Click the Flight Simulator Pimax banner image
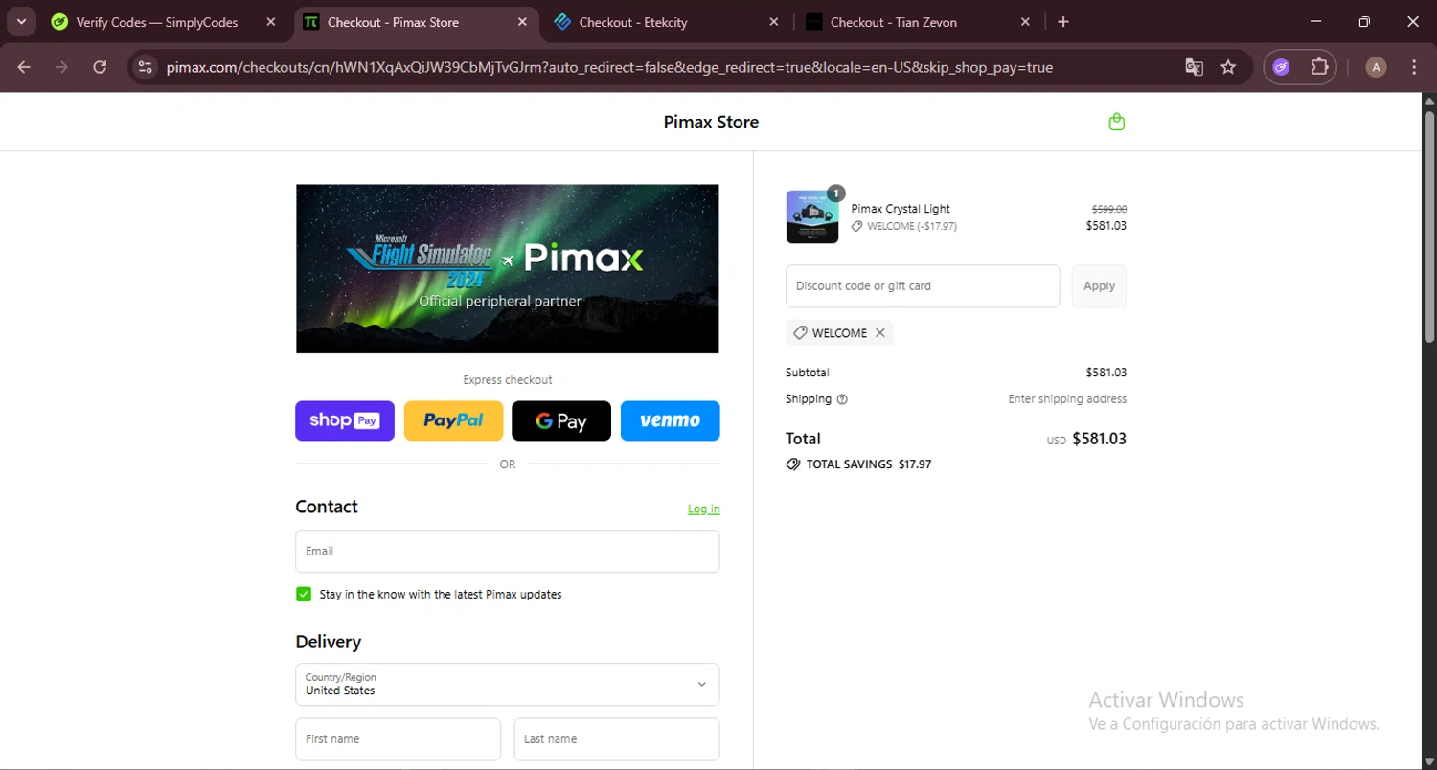The width and height of the screenshot is (1437, 770). point(507,269)
